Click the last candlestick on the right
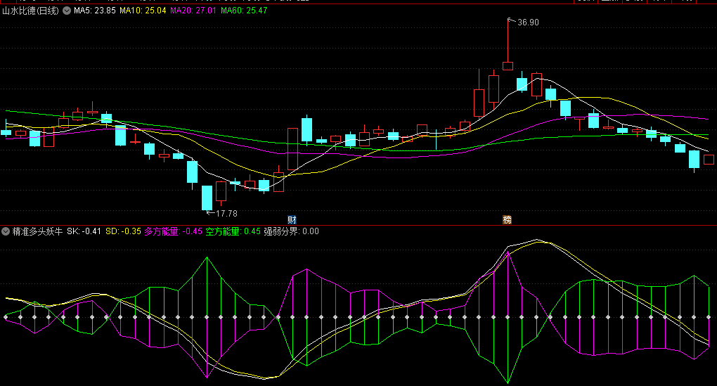The width and height of the screenshot is (717, 386). [709, 160]
